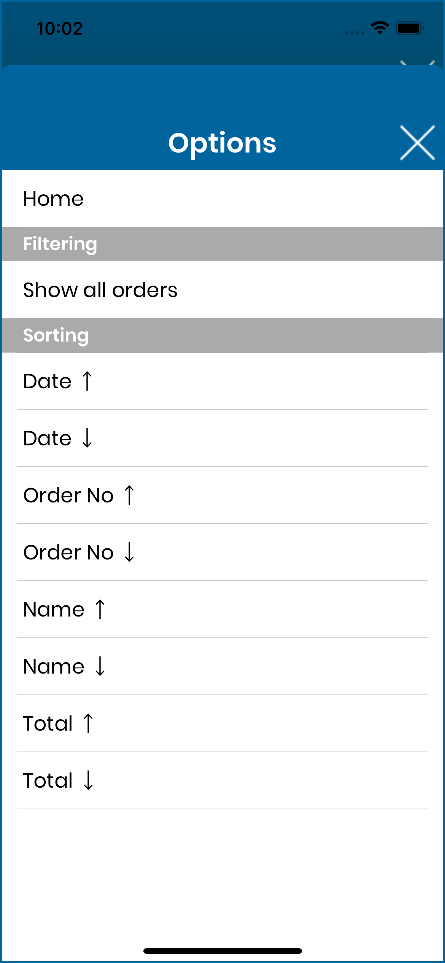Tap the Filtering section header
Viewport: 445px width, 963px height.
coord(222,244)
